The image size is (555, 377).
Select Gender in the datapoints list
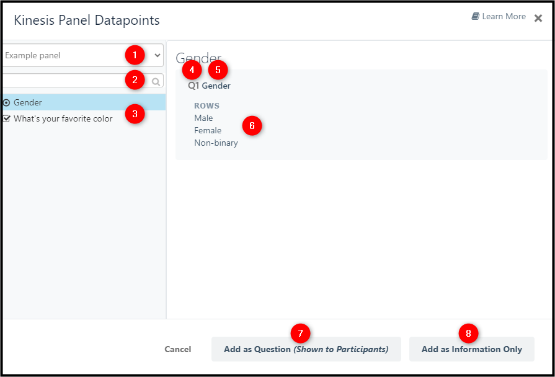[27, 102]
